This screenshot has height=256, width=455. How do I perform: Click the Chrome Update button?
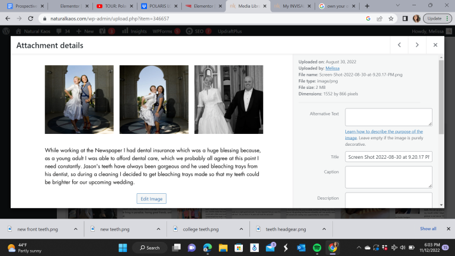(437, 18)
